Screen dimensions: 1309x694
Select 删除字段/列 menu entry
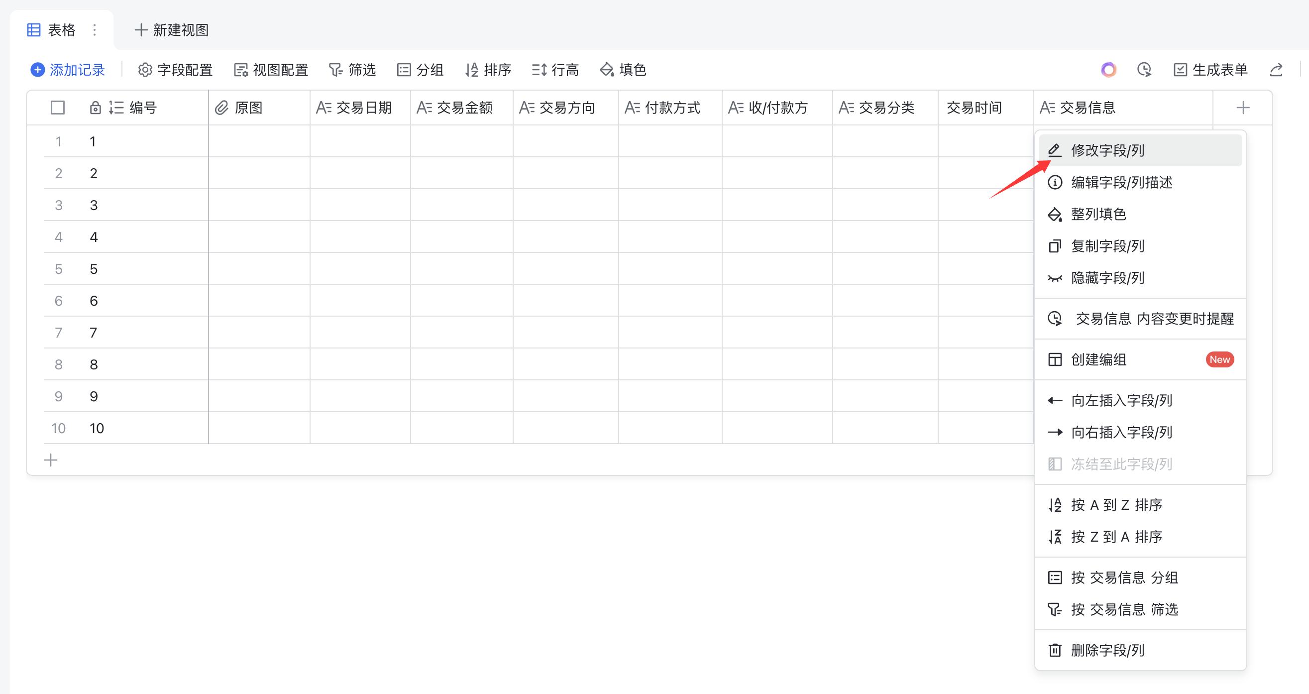pos(1107,650)
